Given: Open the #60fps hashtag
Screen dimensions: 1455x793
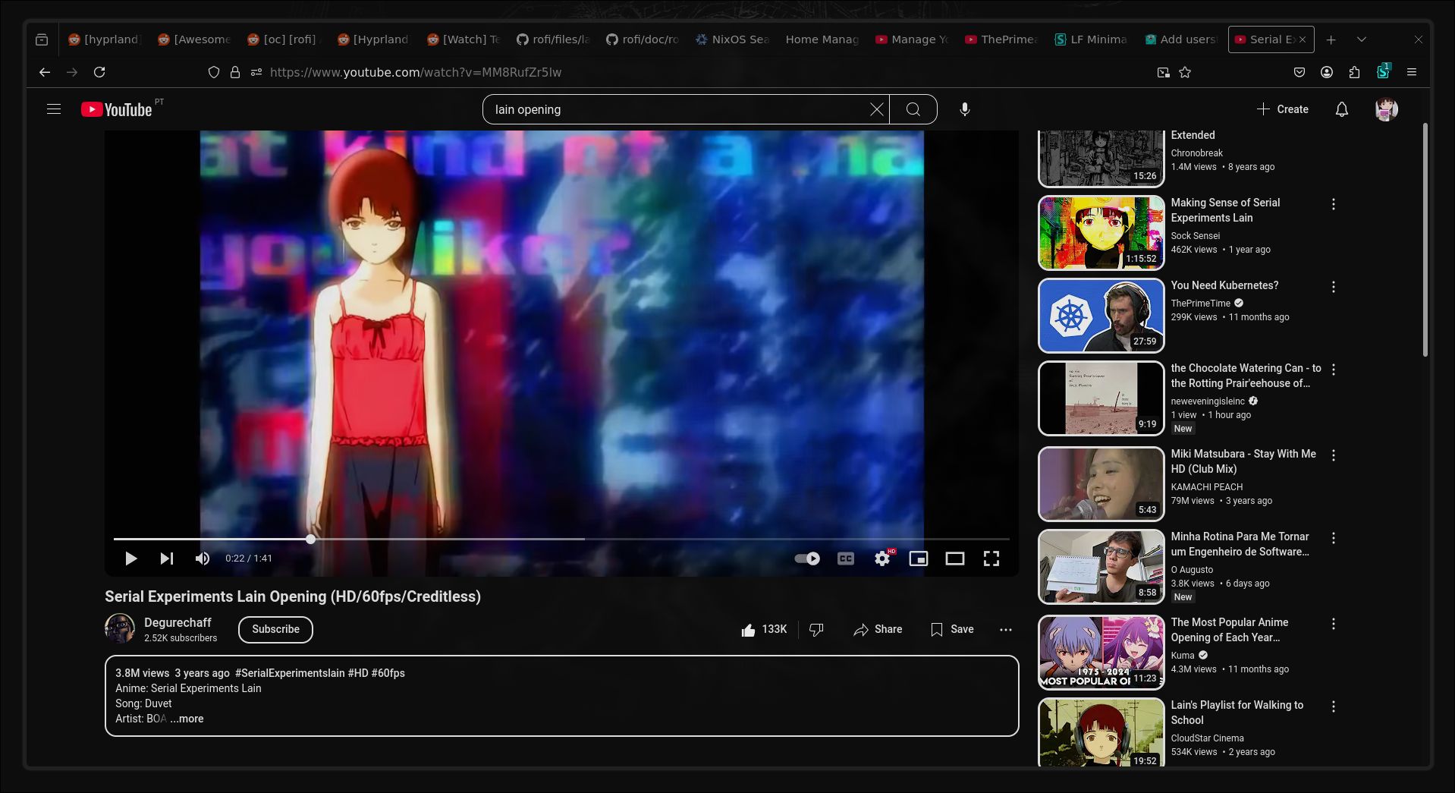Looking at the screenshot, I should [388, 673].
